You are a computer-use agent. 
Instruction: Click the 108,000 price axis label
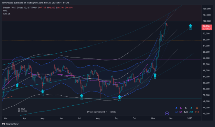pyautogui.click(x=207, y=9)
